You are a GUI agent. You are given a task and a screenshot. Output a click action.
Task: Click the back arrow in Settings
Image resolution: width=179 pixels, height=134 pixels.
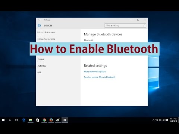[39, 20]
